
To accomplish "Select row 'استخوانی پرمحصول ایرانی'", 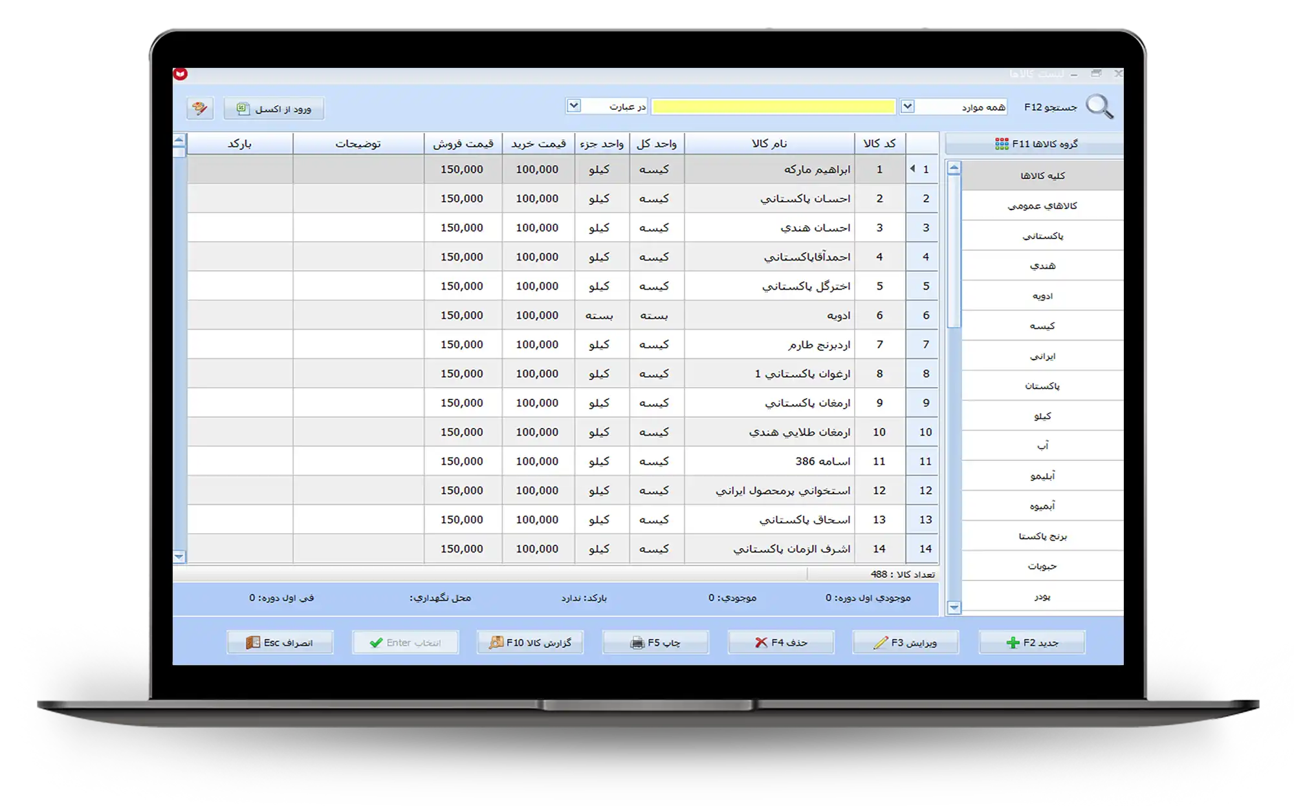I will 563,490.
